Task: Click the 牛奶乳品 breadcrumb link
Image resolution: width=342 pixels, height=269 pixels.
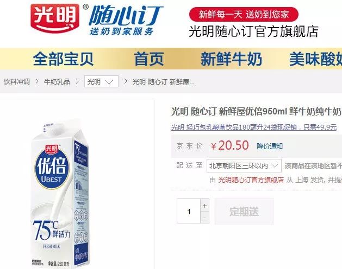Action: coord(57,81)
